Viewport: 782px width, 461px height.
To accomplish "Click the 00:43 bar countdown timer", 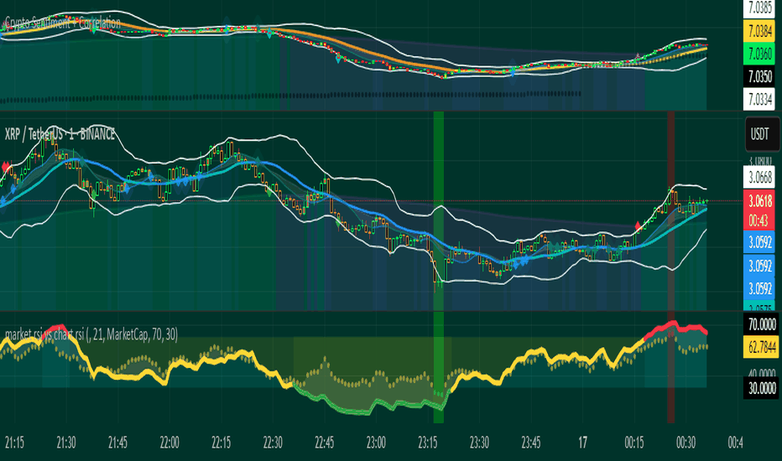I will [758, 220].
